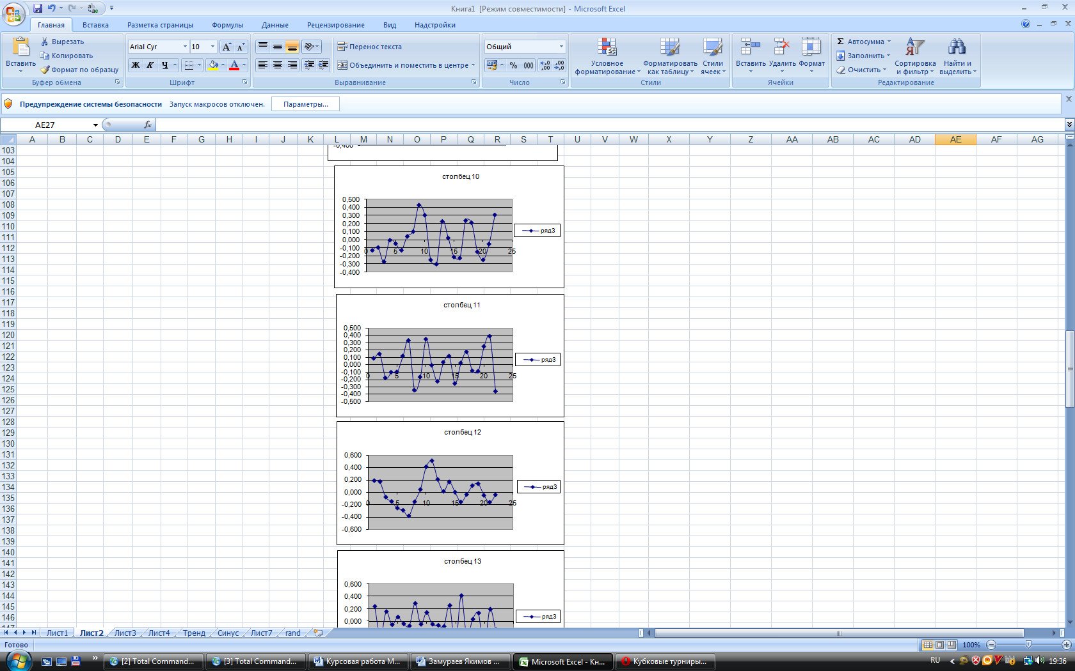
Task: Open Форматировать как таблицу gallery
Action: [670, 56]
